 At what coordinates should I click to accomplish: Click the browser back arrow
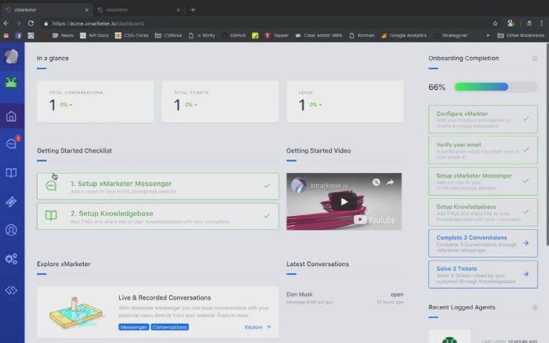click(6, 23)
